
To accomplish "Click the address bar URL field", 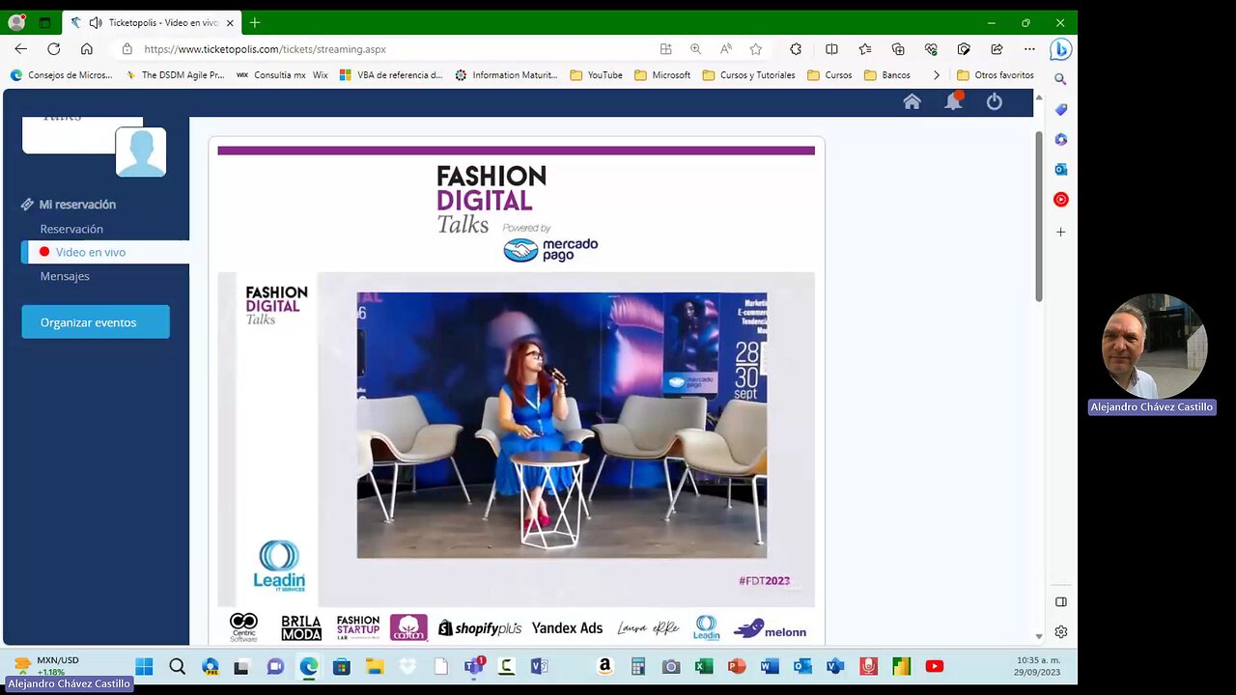I will 386,49.
